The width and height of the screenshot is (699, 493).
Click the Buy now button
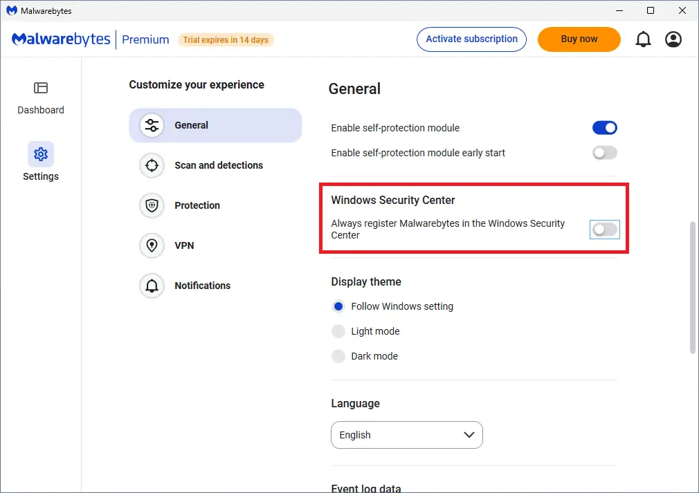coord(579,39)
